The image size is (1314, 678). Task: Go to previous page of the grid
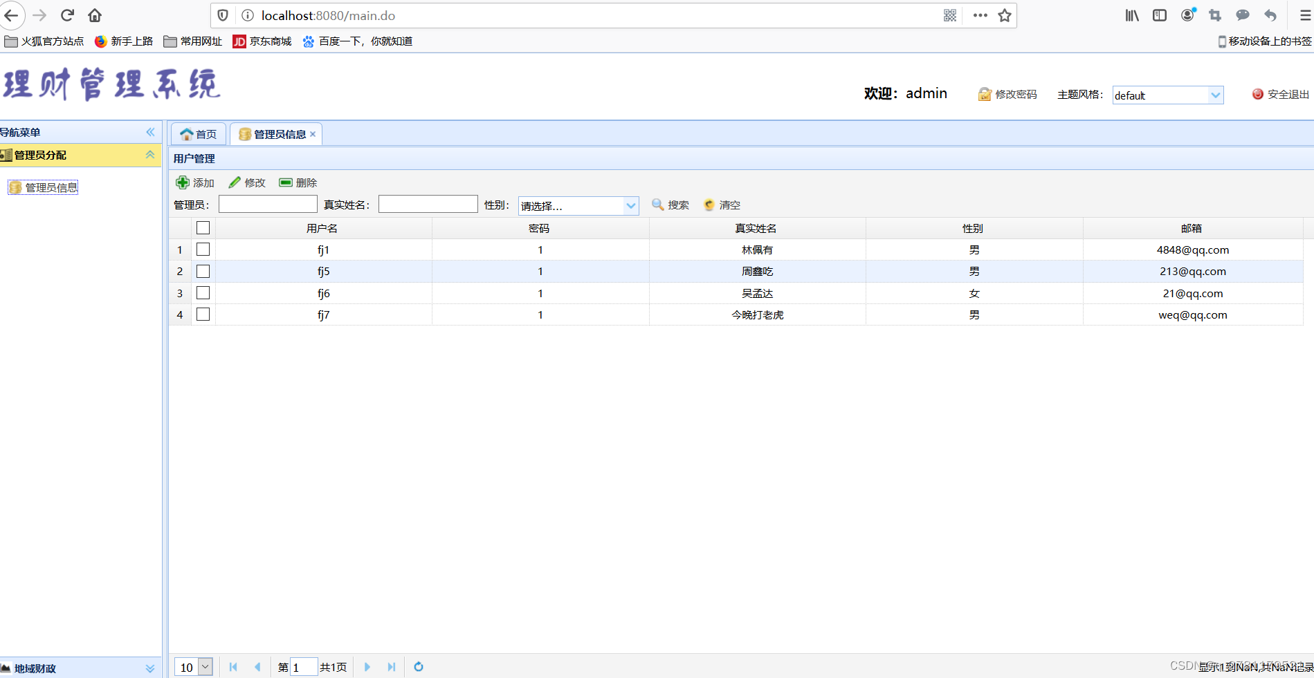[257, 667]
